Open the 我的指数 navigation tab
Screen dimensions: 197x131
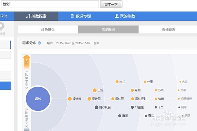[x=125, y=16]
